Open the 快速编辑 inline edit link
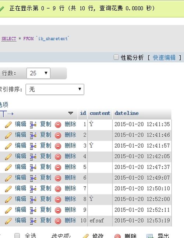The width and height of the screenshot is (184, 238). pyautogui.click(x=164, y=58)
